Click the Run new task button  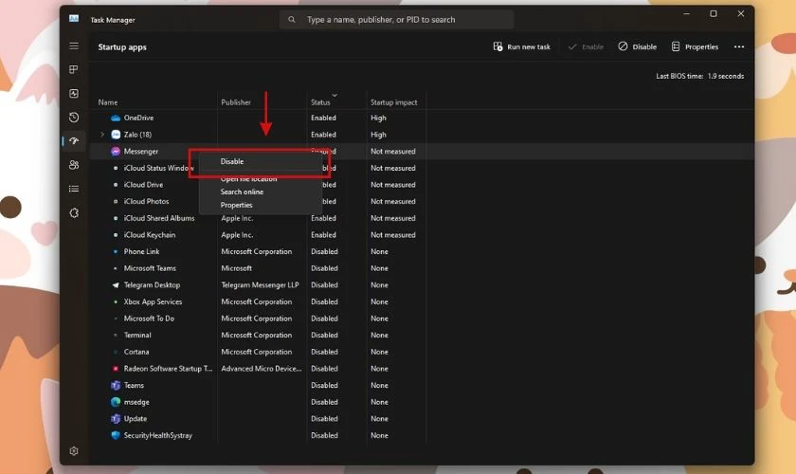521,46
